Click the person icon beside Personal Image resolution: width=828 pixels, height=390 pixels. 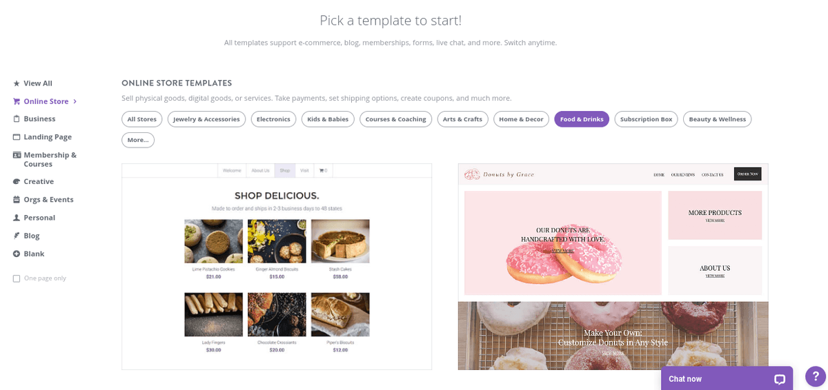coord(17,218)
